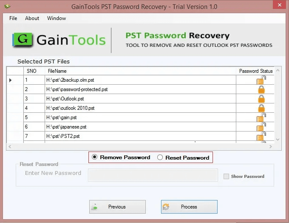Click the locked padlock icon for Outlook.pst

[x=261, y=99]
